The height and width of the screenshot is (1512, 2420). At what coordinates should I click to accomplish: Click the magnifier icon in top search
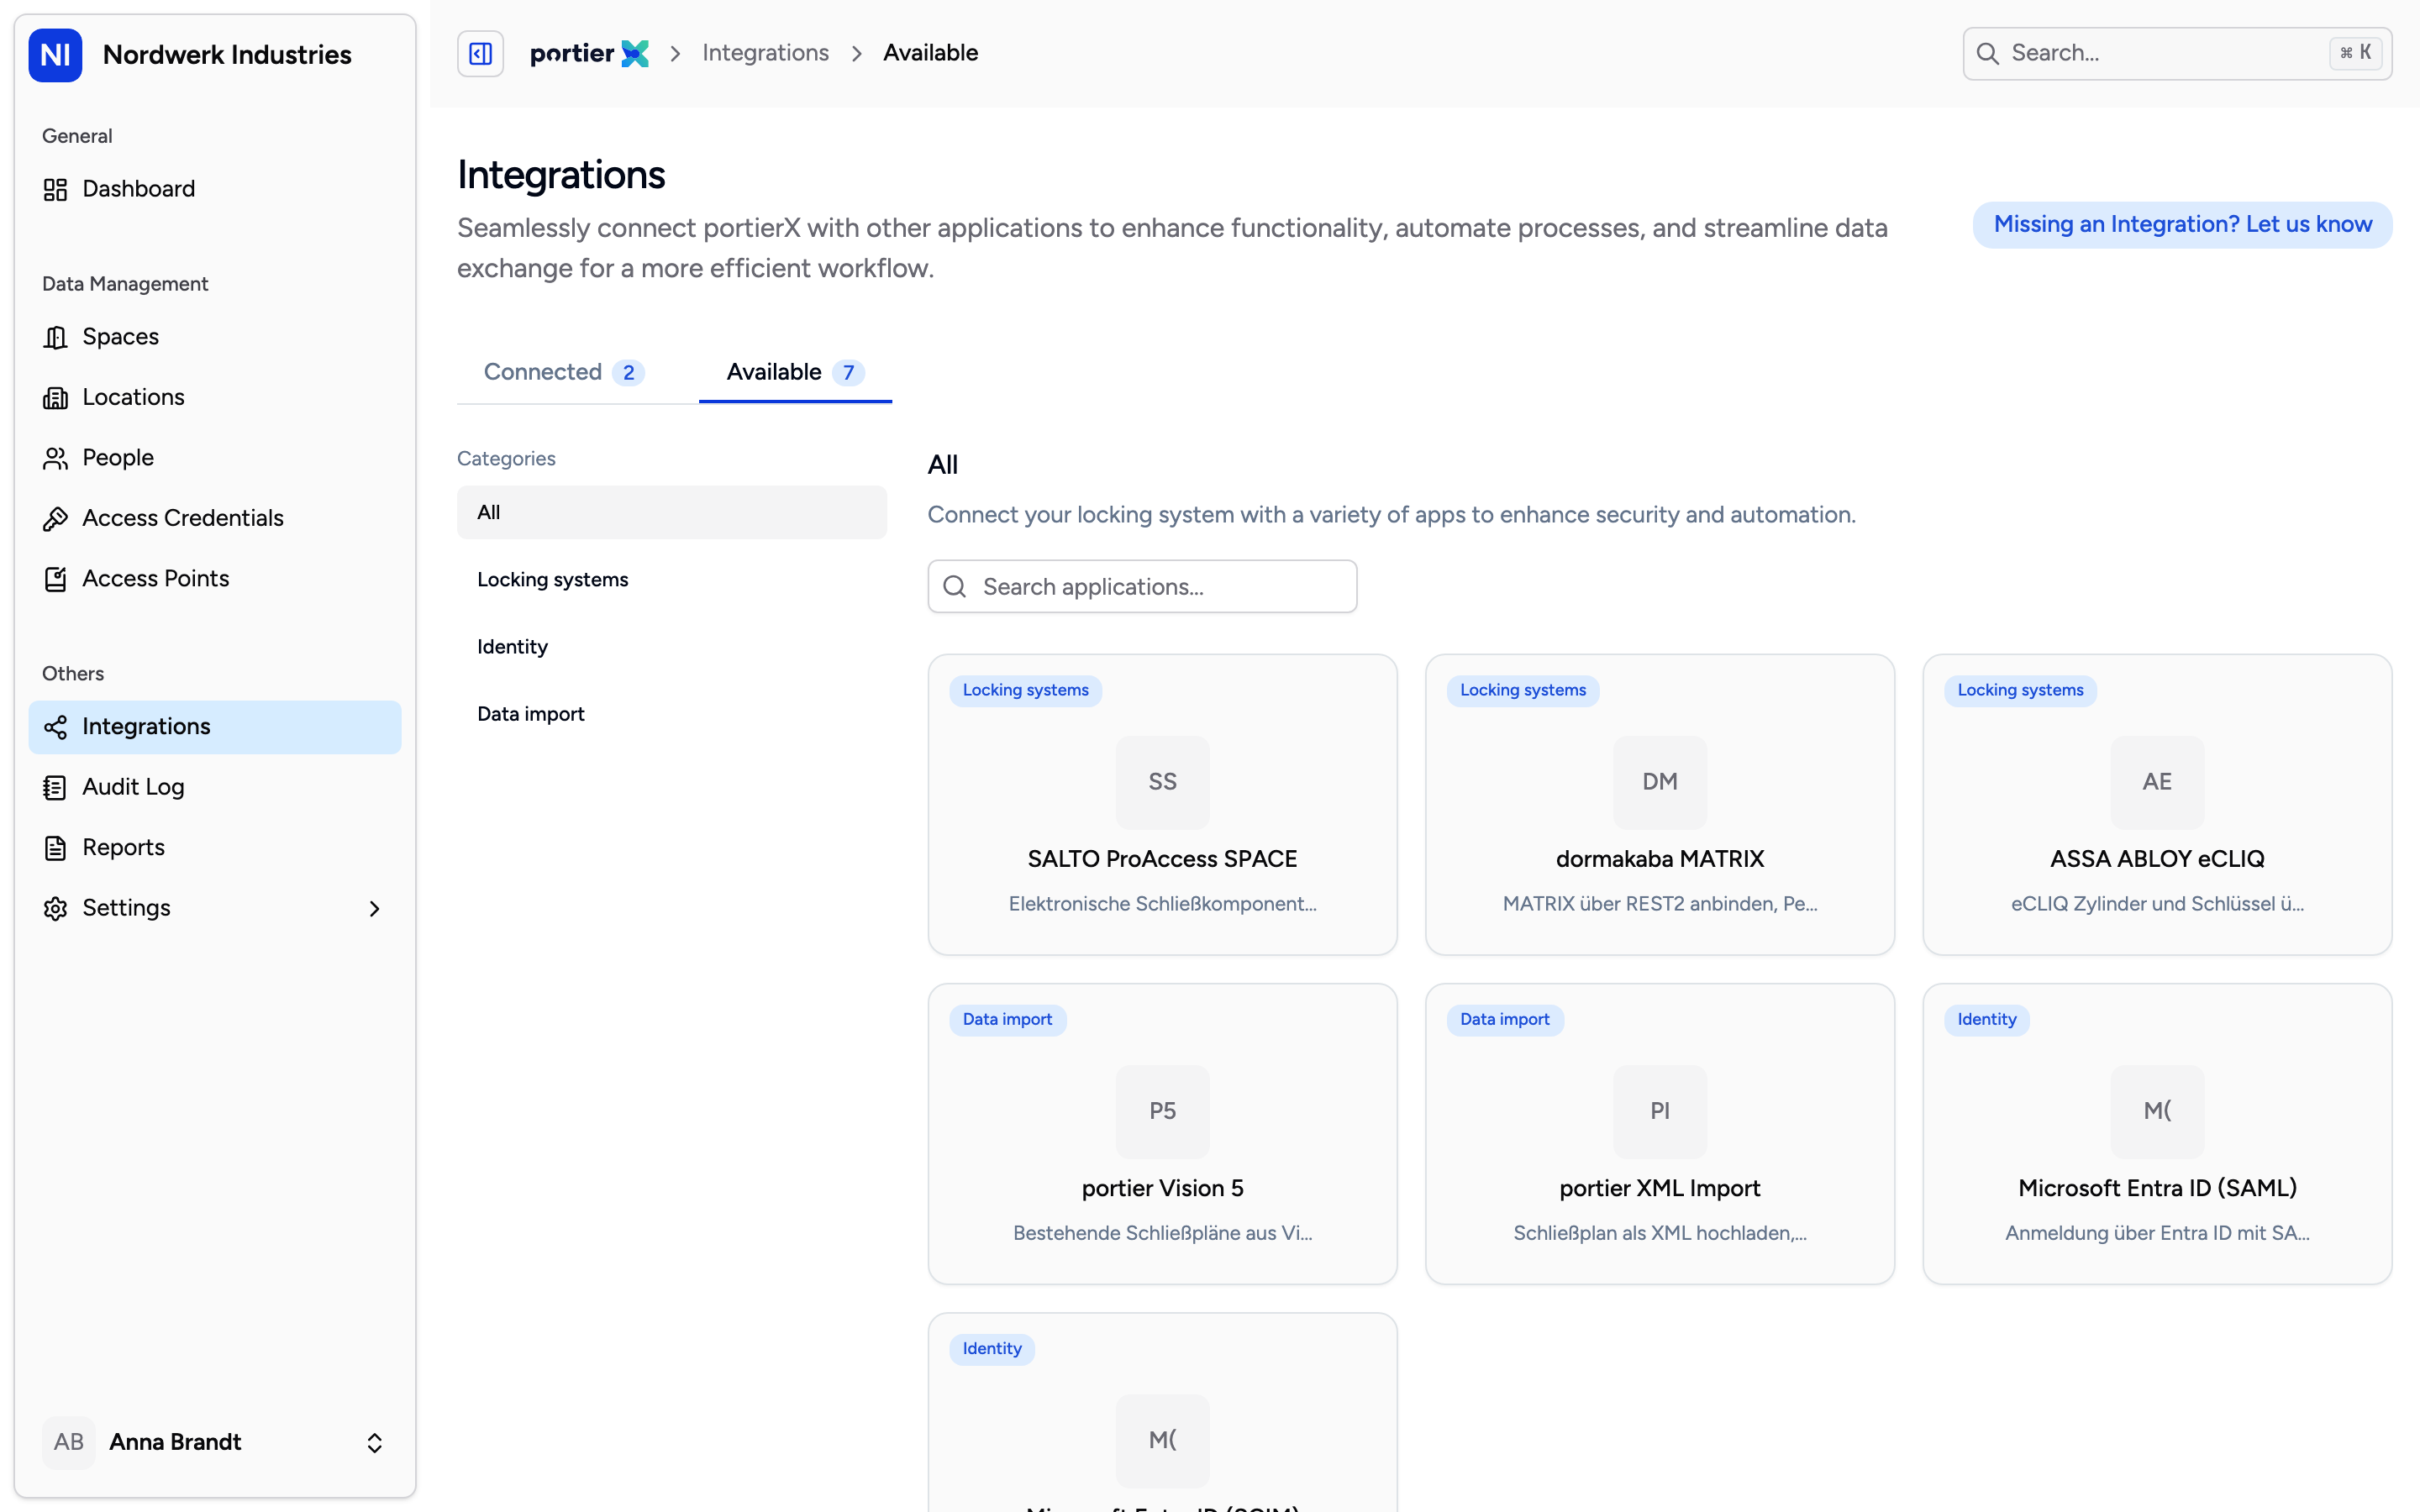pyautogui.click(x=1988, y=54)
